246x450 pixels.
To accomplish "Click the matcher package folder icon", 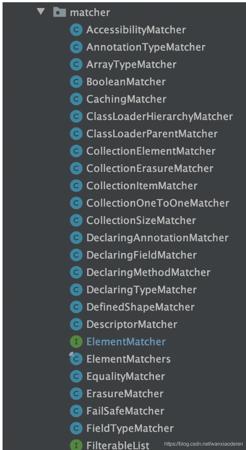I will point(59,12).
